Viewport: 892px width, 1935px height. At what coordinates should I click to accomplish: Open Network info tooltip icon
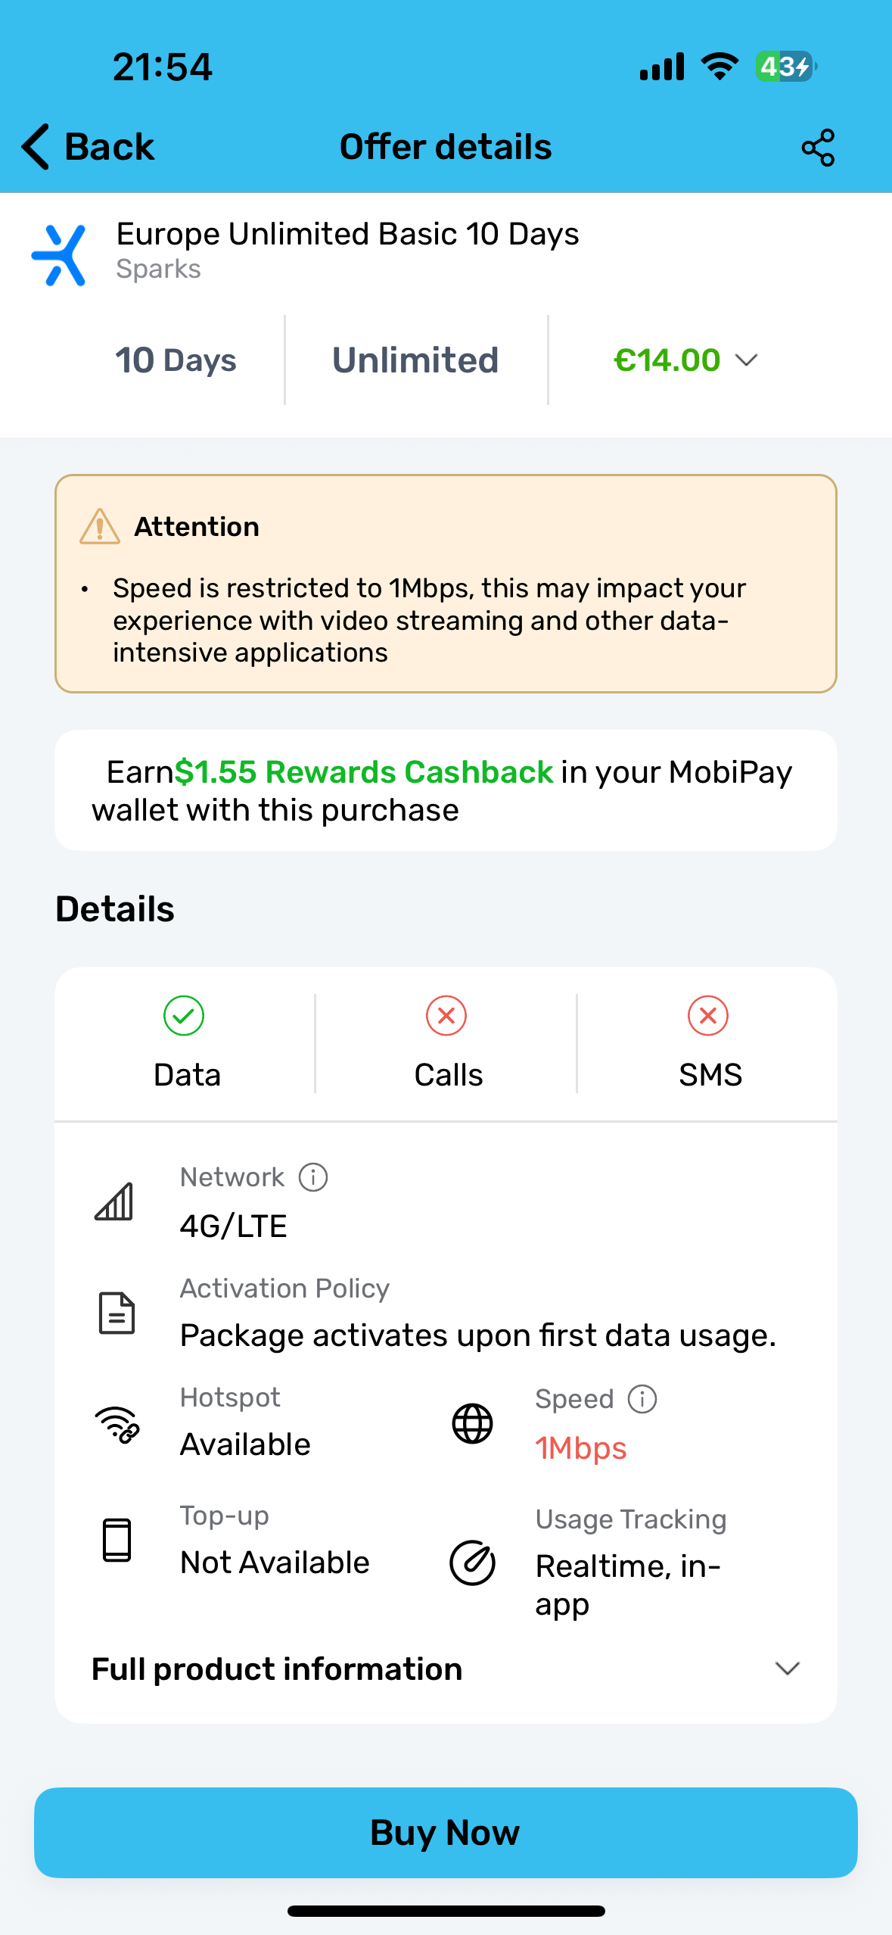pyautogui.click(x=313, y=1177)
